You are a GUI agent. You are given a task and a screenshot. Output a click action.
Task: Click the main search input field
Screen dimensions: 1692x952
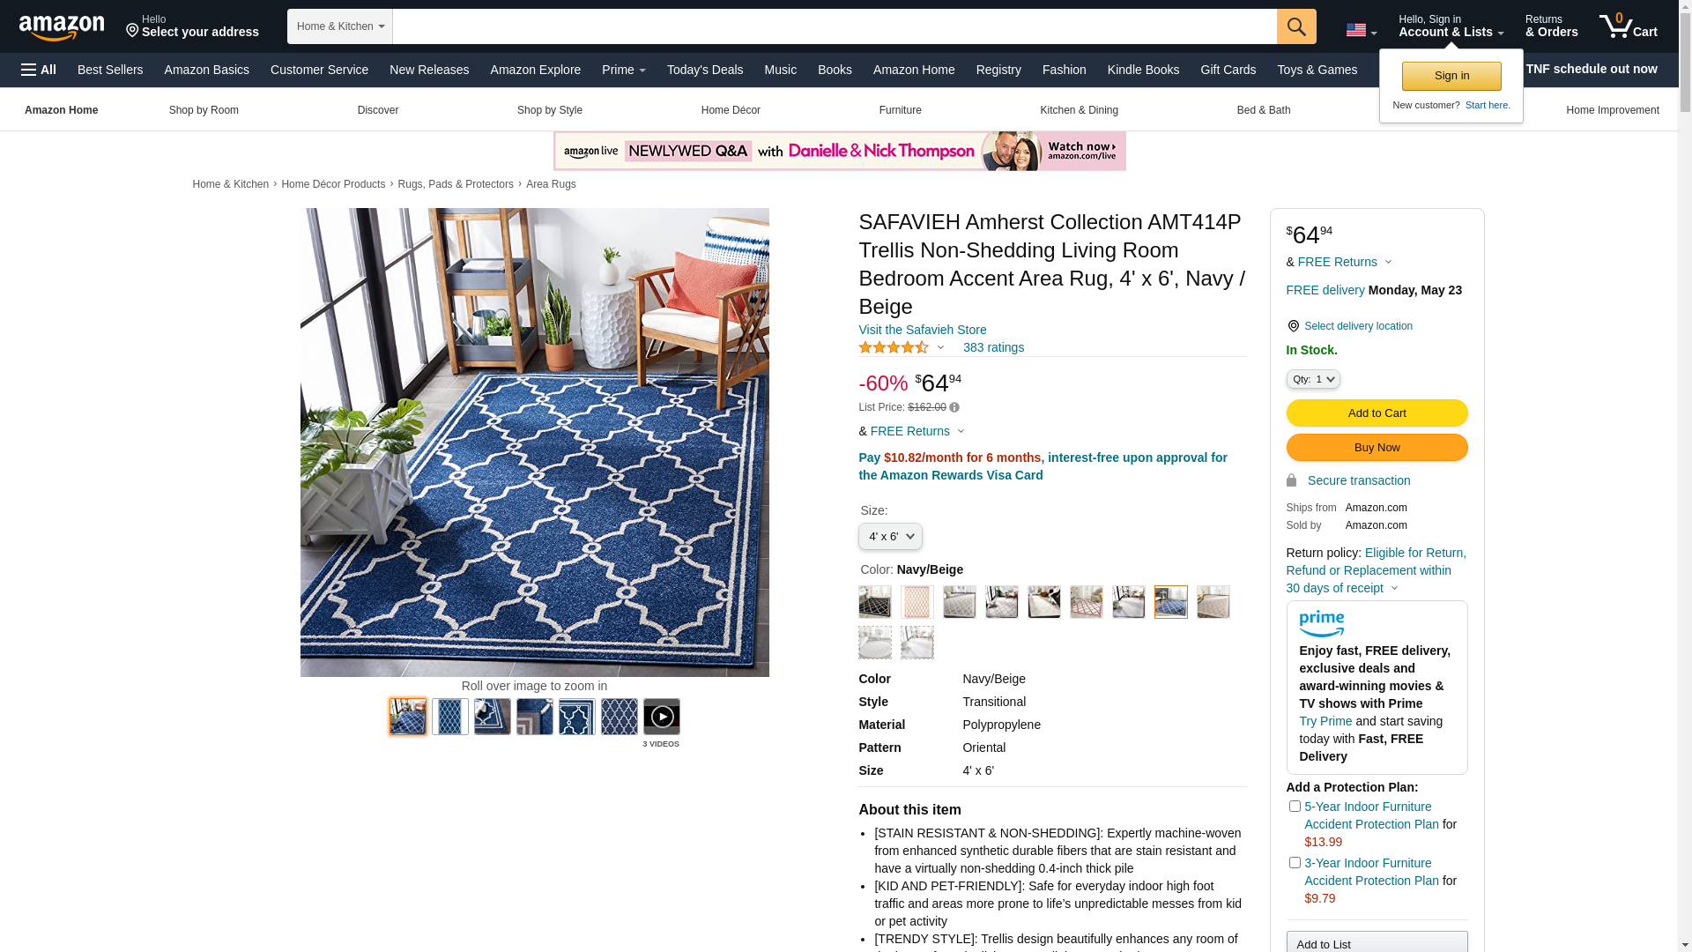pyautogui.click(x=835, y=26)
